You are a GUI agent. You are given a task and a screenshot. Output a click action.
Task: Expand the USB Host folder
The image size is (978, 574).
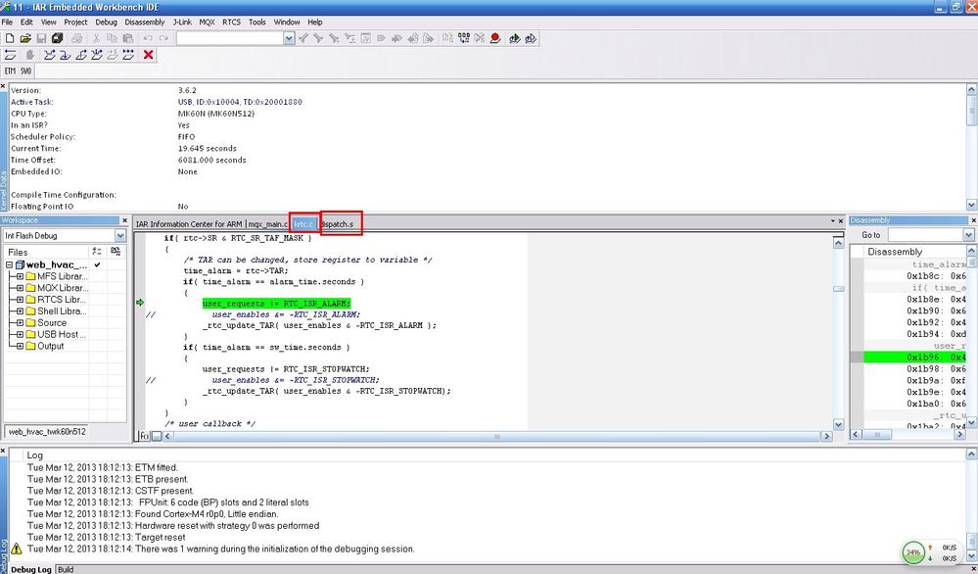tap(20, 334)
